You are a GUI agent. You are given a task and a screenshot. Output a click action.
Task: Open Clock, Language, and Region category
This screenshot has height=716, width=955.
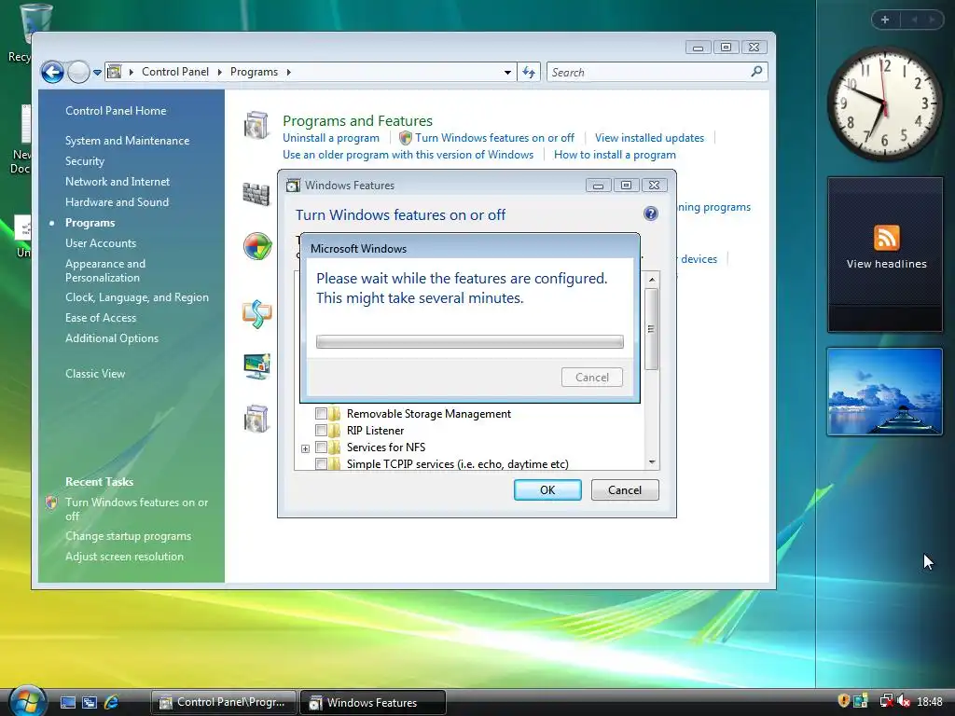coord(137,297)
